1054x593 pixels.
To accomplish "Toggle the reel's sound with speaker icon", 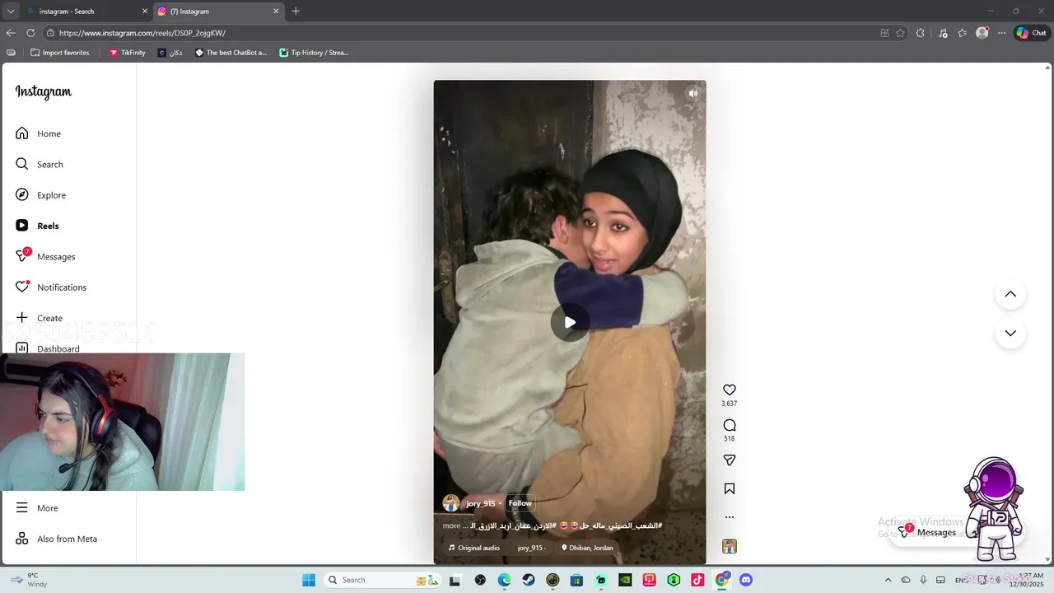I will click(693, 93).
